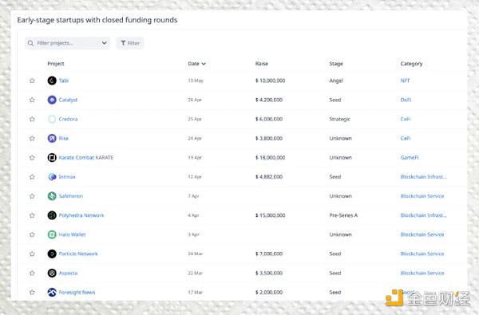Image resolution: width=479 pixels, height=315 pixels.
Task: Click the Project column header
Action: pos(56,64)
